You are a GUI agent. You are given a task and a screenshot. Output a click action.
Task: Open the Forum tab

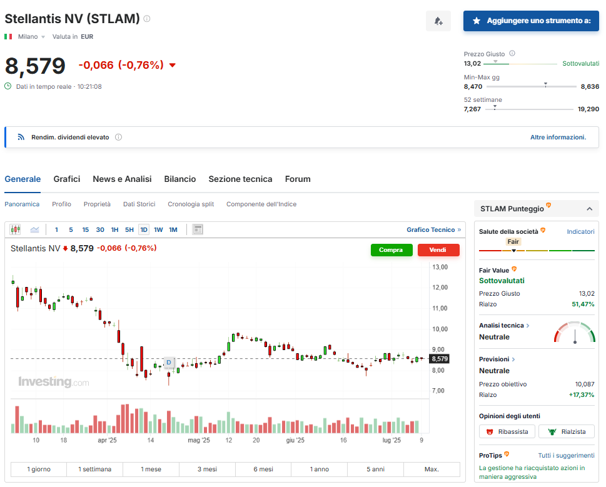(x=298, y=179)
